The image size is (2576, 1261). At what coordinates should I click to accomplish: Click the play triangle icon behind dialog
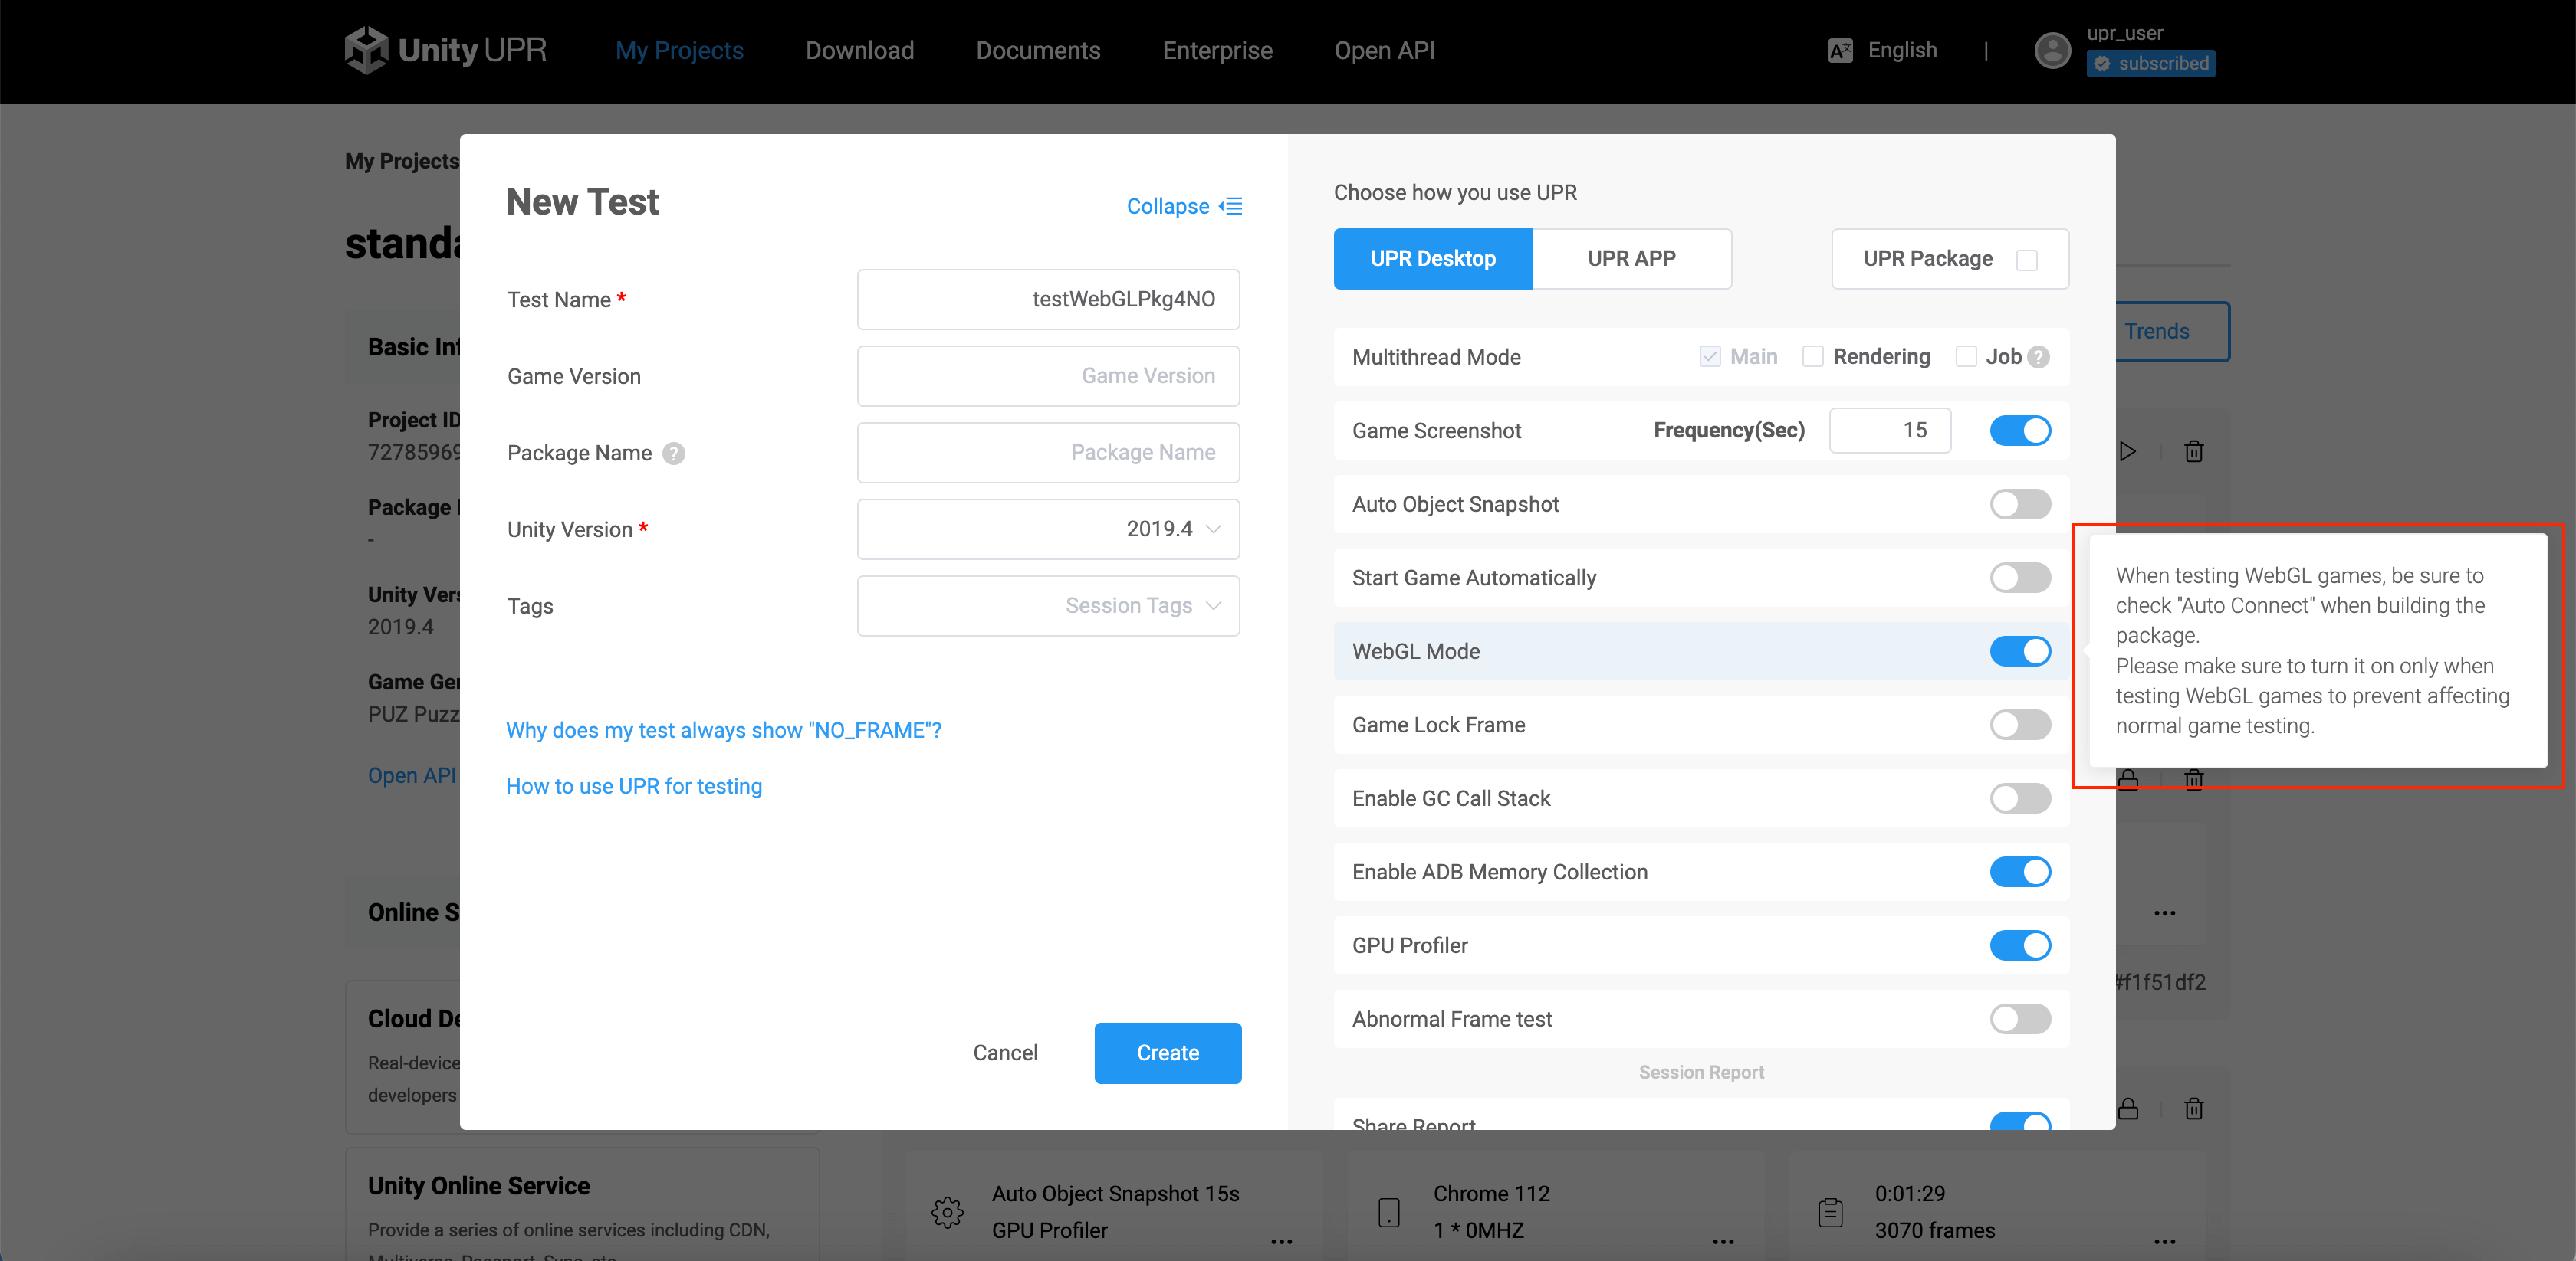point(2127,452)
